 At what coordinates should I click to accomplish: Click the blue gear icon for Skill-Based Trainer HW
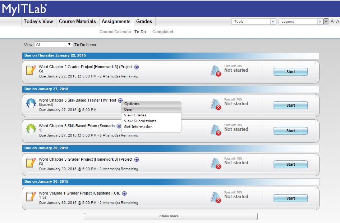[x=31, y=103]
